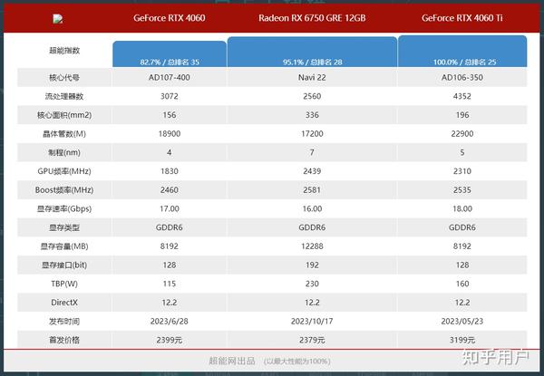The width and height of the screenshot is (544, 376).
Task: Click the 2399元 launch price
Action: click(170, 340)
